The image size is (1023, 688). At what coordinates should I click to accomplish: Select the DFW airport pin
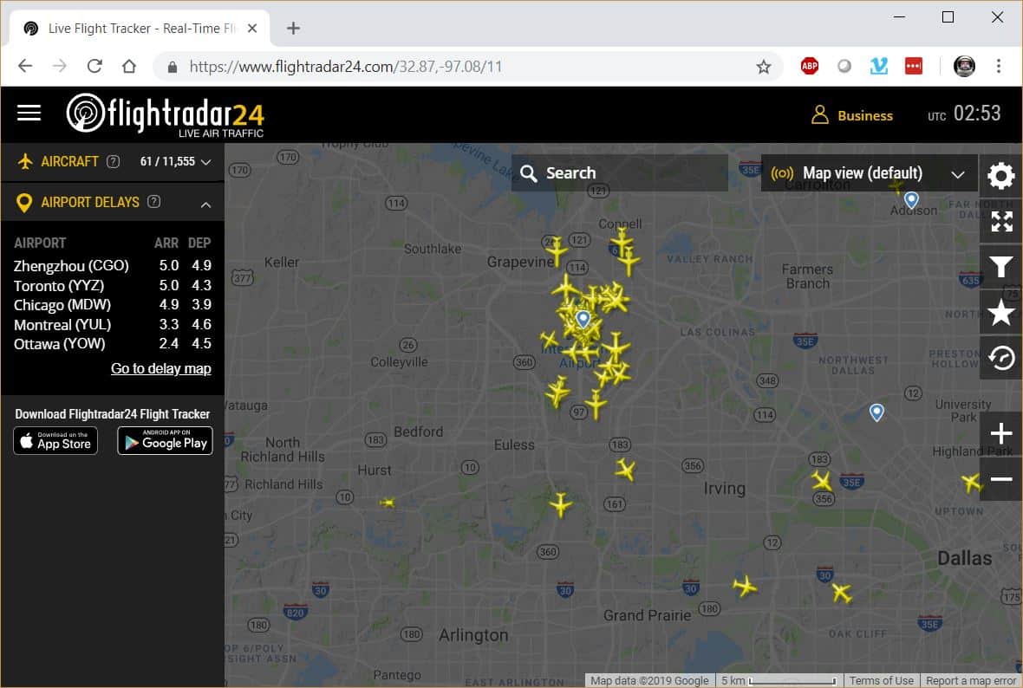tap(583, 319)
